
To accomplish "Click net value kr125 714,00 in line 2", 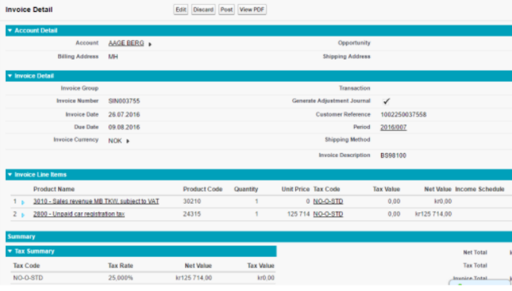I will click(x=433, y=214).
